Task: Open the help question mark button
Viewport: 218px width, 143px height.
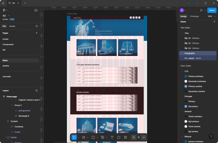Action: click(211, 137)
